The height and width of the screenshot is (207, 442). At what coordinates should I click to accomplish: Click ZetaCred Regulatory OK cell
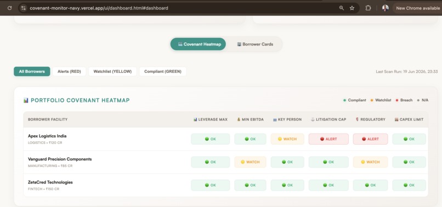click(x=370, y=185)
